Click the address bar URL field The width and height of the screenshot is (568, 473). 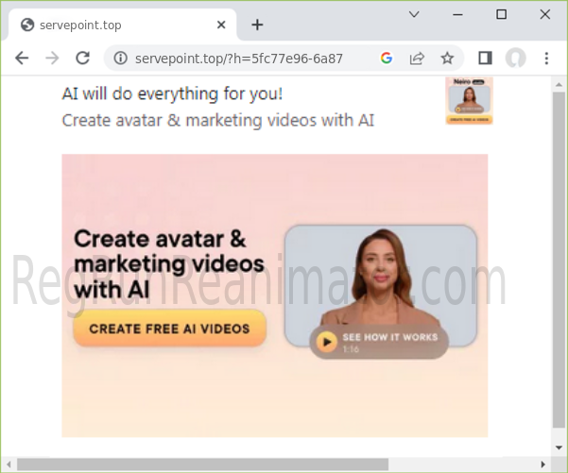(x=239, y=59)
